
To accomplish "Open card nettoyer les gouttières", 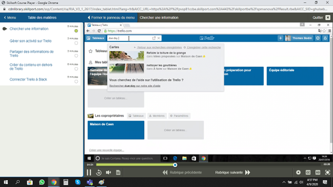I will (x=162, y=65).
